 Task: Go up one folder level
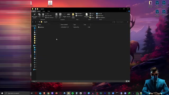(x=39, y=22)
